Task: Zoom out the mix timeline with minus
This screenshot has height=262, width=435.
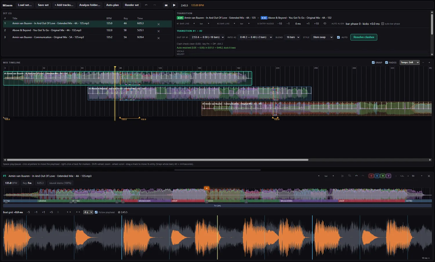Action: pos(423,63)
